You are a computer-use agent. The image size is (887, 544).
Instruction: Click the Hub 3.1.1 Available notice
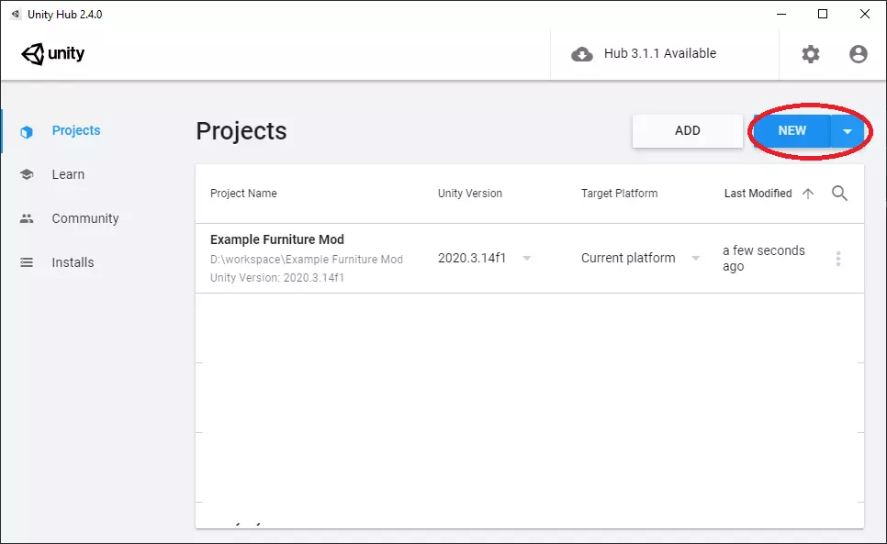point(659,54)
